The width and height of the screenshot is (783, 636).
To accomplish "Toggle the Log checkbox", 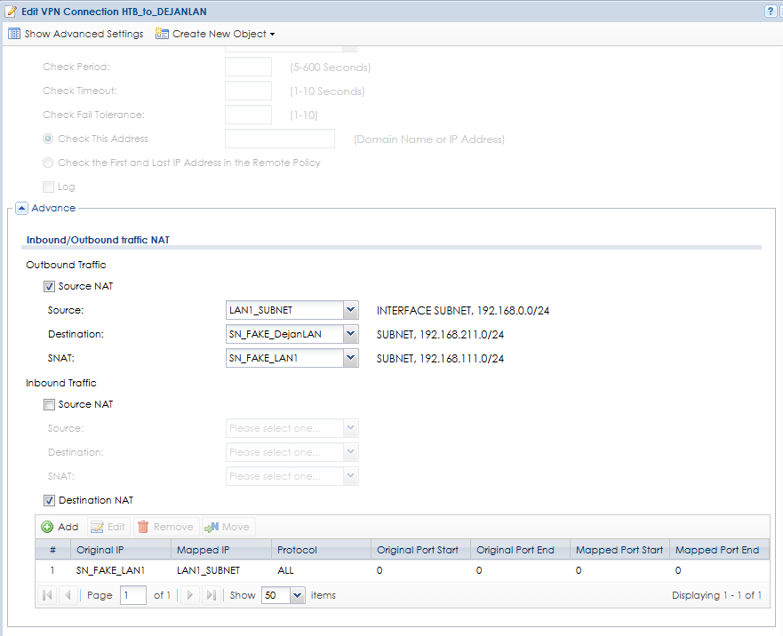I will [49, 187].
